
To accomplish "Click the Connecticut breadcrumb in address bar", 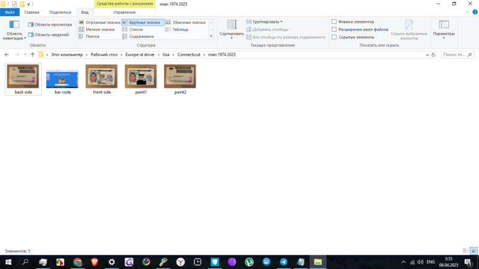I will pos(189,54).
